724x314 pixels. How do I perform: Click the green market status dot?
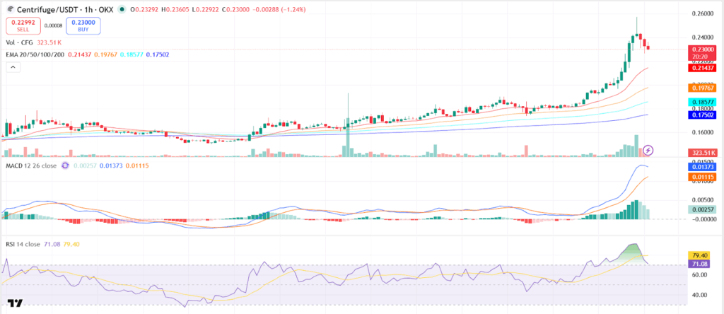(x=122, y=9)
